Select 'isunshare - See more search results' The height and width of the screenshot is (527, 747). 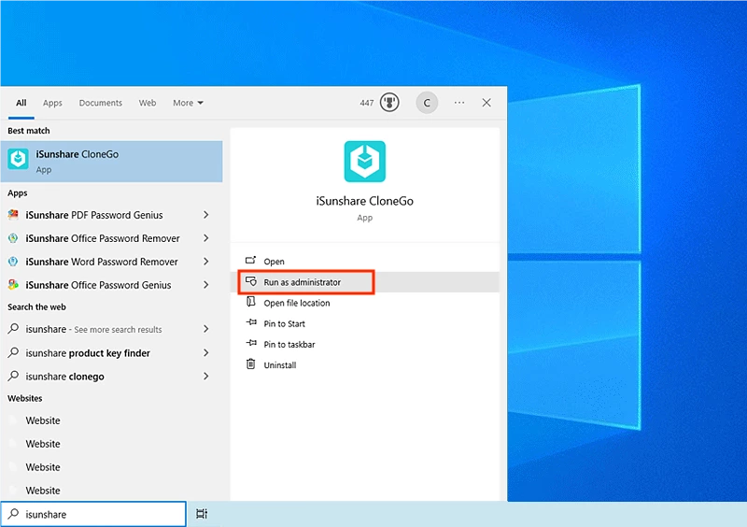pos(94,330)
